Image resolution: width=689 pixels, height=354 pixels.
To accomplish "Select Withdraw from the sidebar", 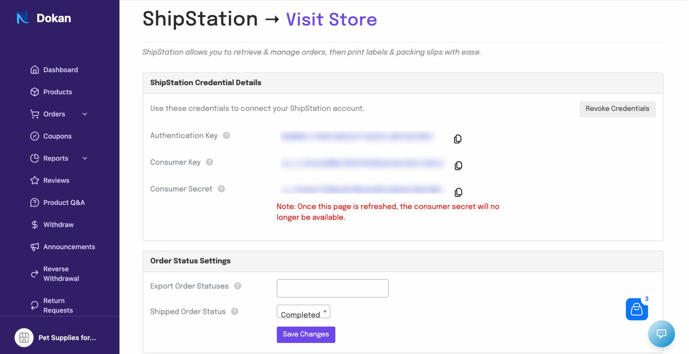I will (x=59, y=225).
